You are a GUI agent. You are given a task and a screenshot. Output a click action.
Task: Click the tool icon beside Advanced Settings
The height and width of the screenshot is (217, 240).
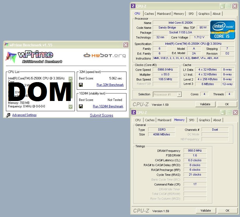[x=8, y=115]
